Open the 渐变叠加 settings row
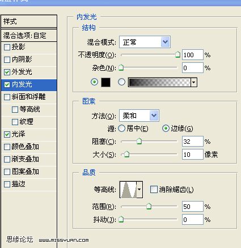Screen dimensions: 241x248 coord(29,159)
